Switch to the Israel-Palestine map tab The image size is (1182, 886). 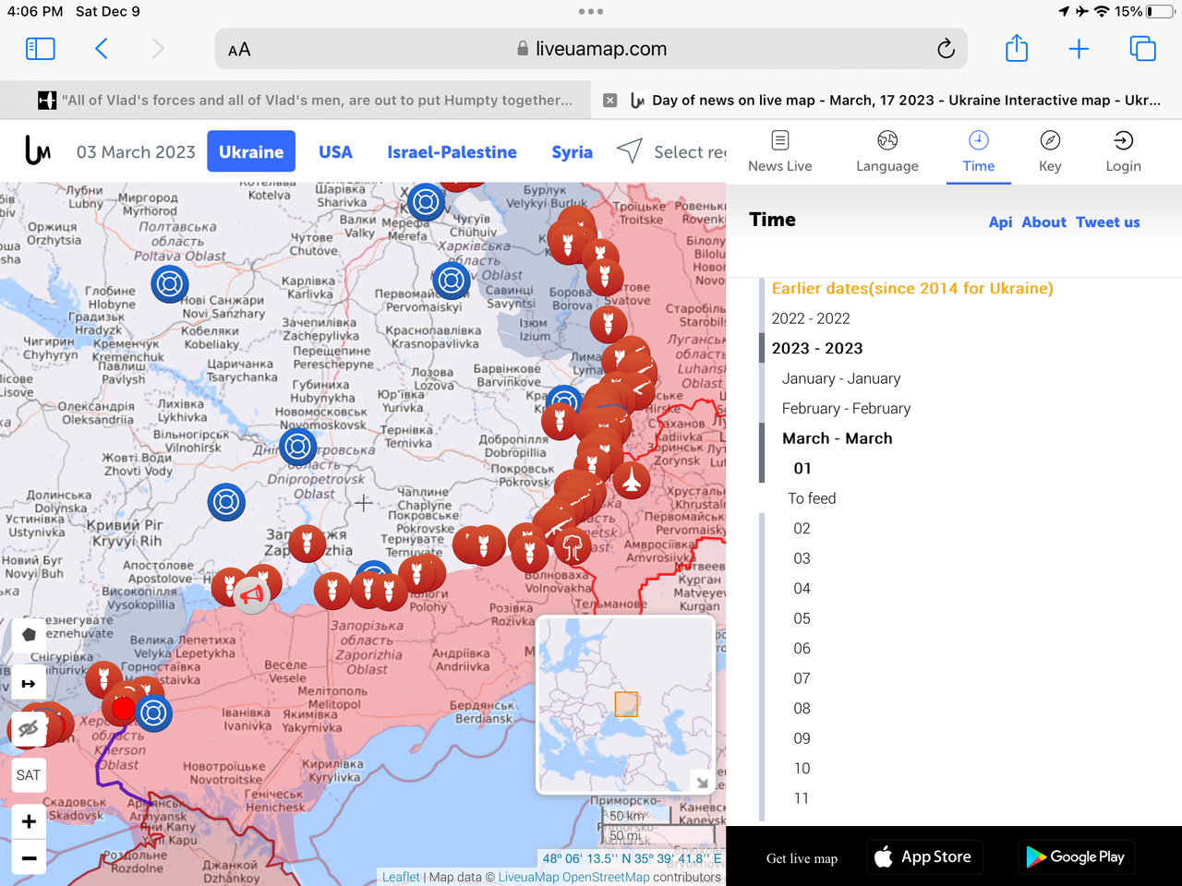point(452,152)
